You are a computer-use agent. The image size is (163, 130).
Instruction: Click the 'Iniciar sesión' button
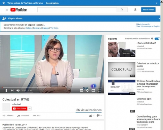(148, 10)
